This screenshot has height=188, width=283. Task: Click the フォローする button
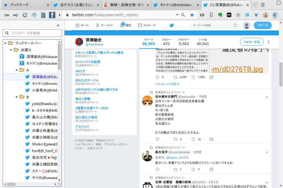point(252,42)
